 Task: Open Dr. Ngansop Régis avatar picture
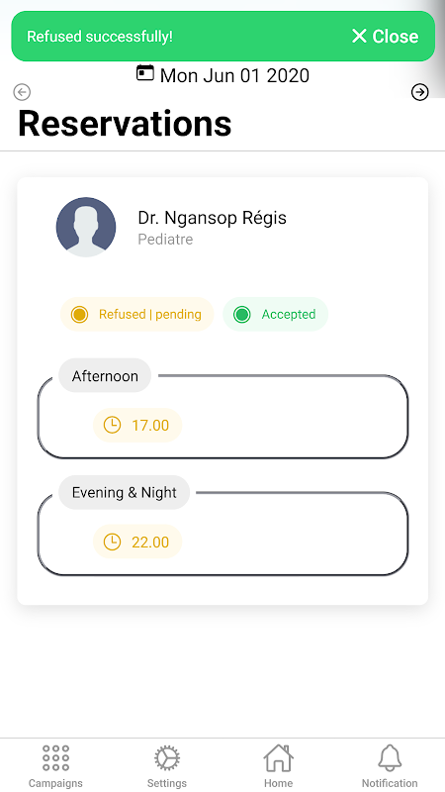click(86, 228)
